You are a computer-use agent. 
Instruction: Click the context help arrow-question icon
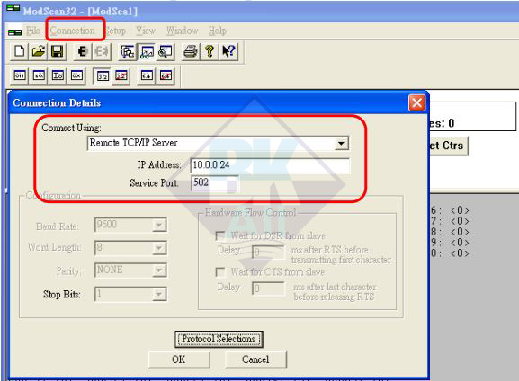pos(228,51)
